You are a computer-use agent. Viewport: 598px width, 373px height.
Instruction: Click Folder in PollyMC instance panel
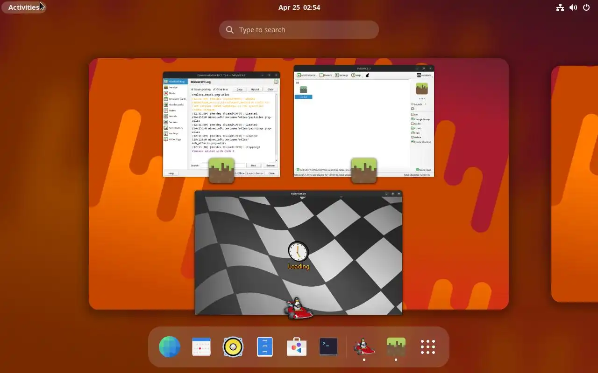pyautogui.click(x=416, y=124)
